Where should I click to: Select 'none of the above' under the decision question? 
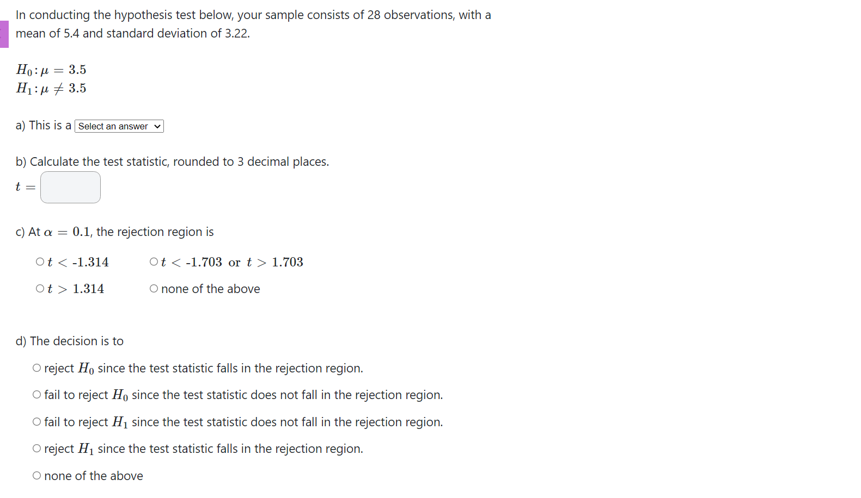click(36, 475)
